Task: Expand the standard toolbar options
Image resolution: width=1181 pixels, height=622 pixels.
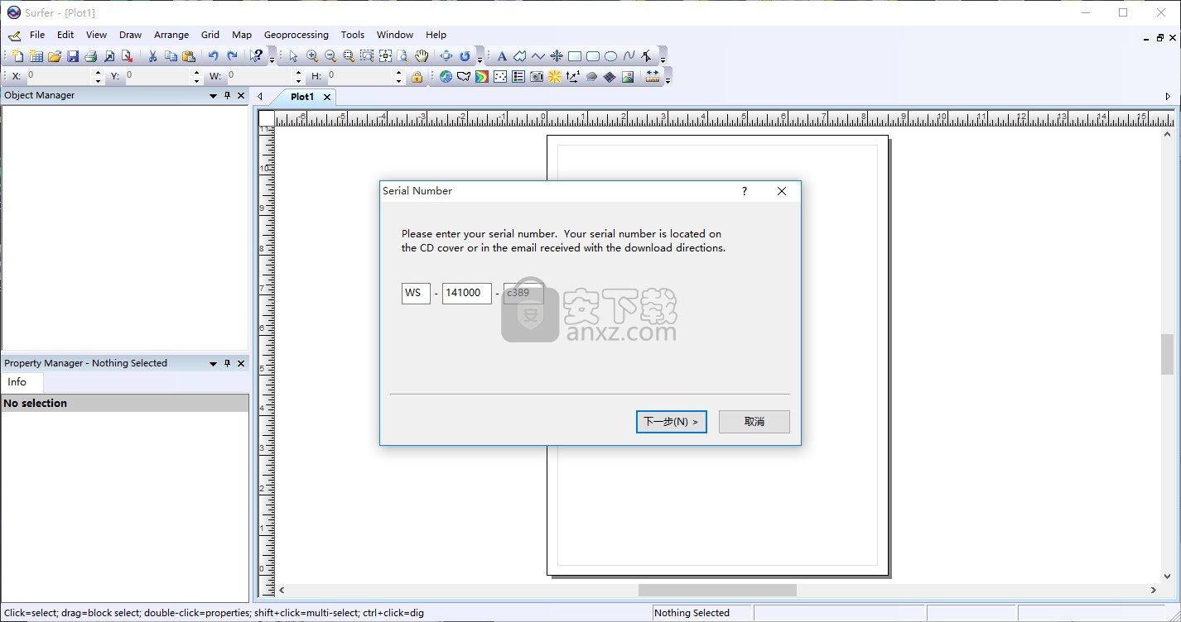Action: (x=272, y=60)
